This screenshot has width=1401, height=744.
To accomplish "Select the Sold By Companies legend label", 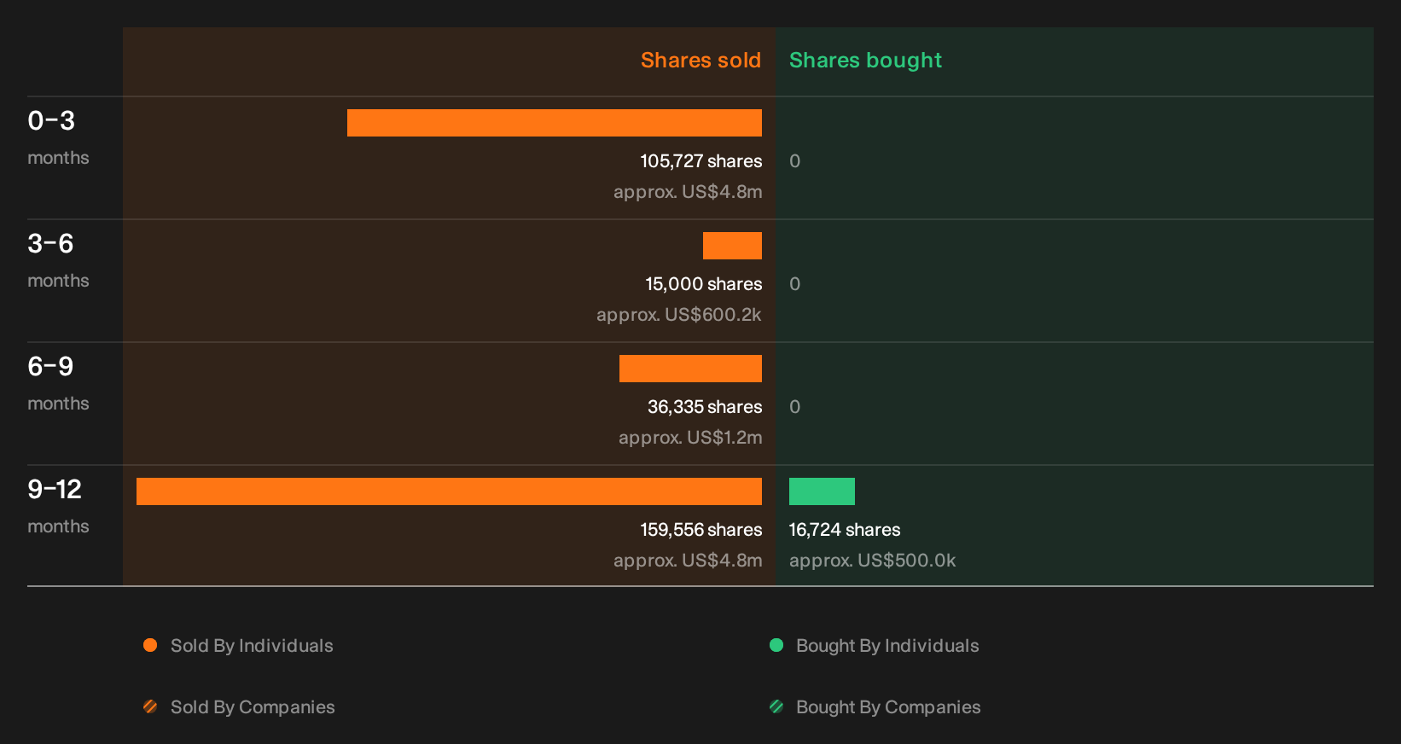I will (253, 707).
